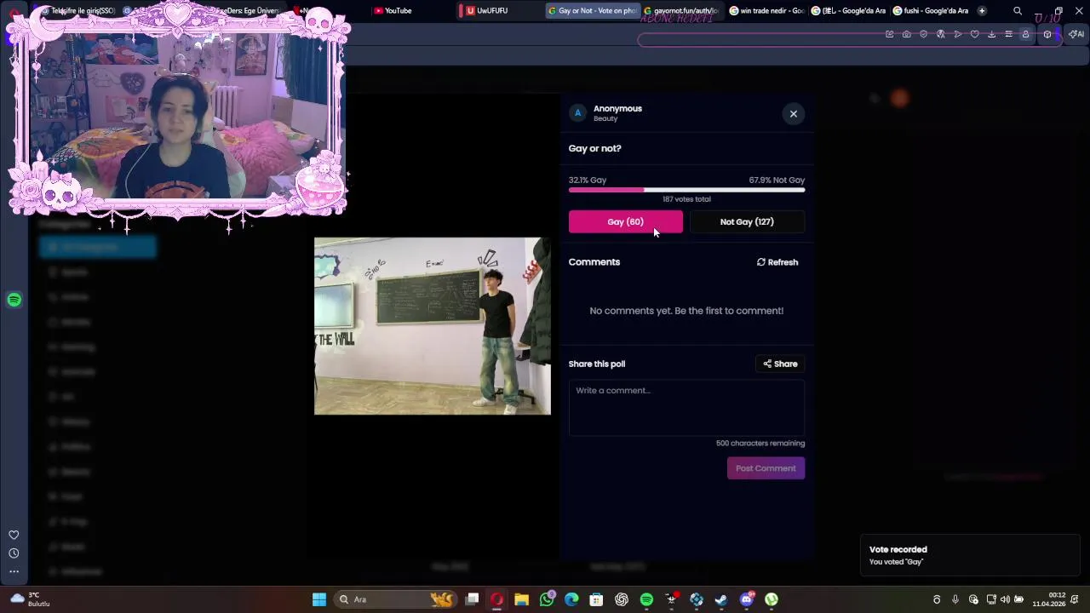Refresh the comments list
This screenshot has width=1090, height=613.
[777, 262]
